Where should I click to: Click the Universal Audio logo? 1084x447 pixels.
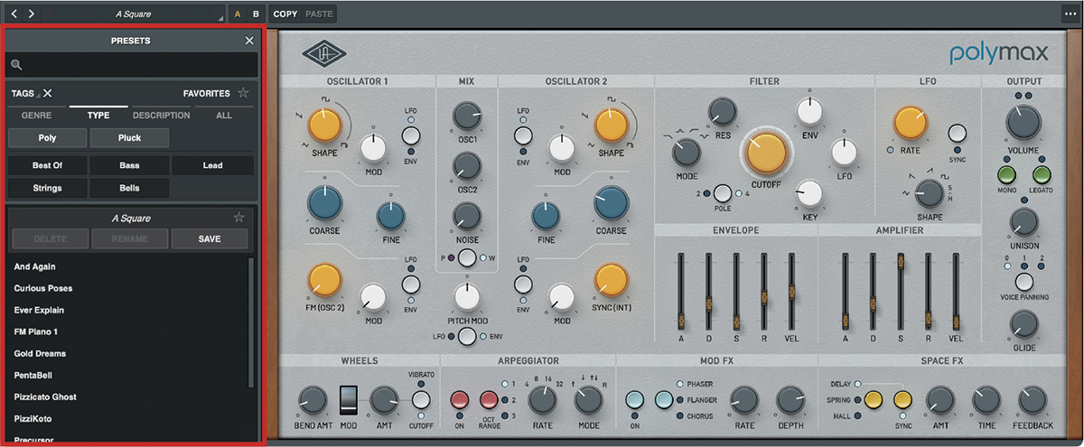(x=322, y=54)
